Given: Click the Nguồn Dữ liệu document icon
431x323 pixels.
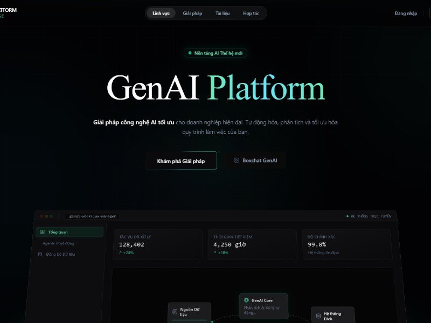Looking at the screenshot, I should [x=175, y=312].
